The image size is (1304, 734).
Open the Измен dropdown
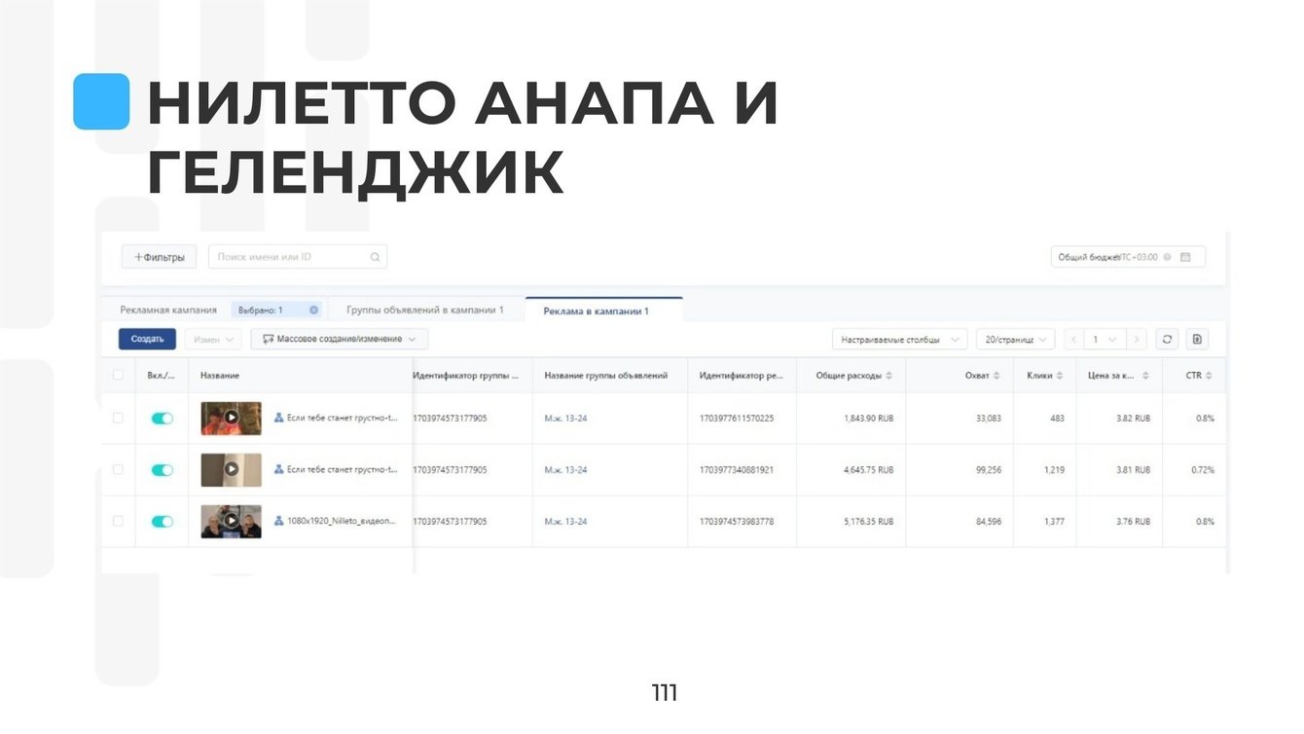213,340
